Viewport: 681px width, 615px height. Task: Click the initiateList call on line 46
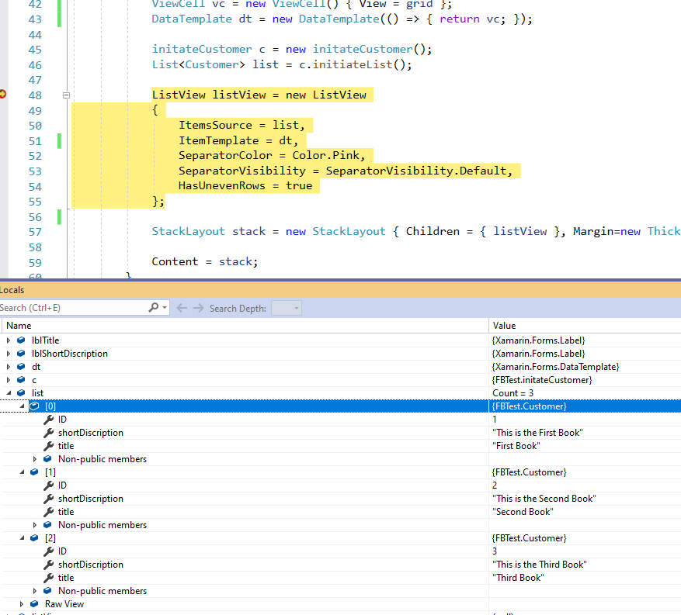click(x=353, y=64)
